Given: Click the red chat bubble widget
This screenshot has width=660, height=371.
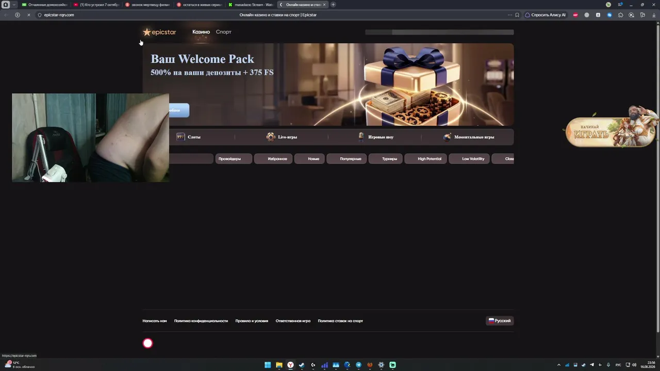Looking at the screenshot, I should pos(148,343).
